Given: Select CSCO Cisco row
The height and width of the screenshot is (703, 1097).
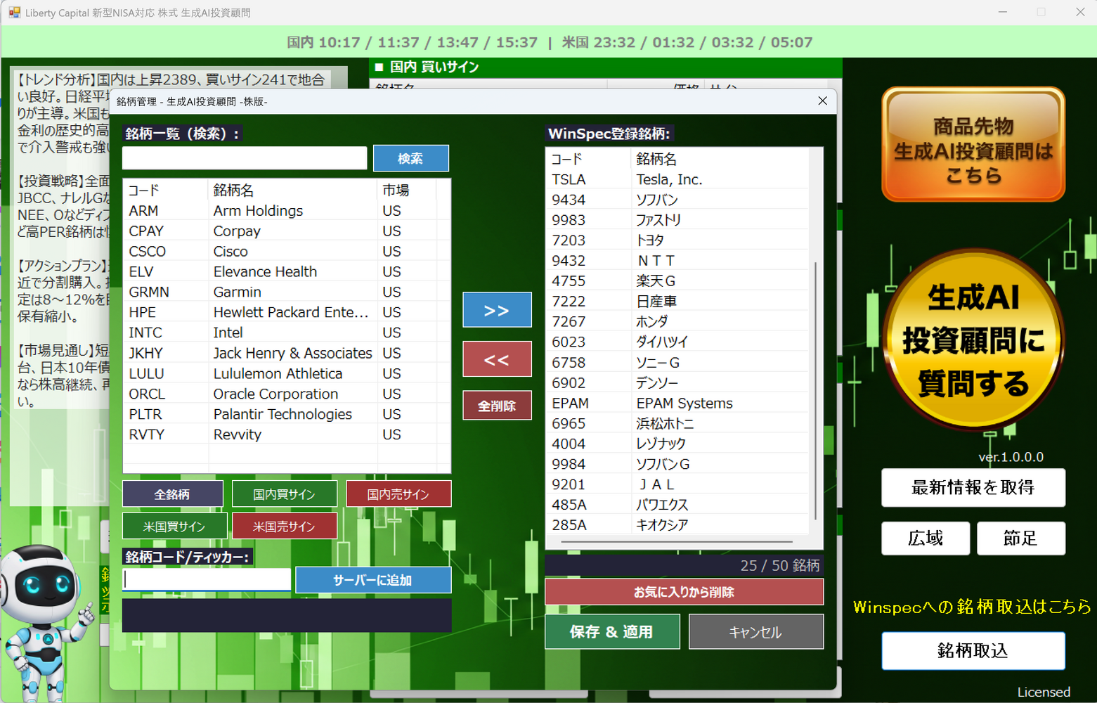Looking at the screenshot, I should click(x=287, y=252).
